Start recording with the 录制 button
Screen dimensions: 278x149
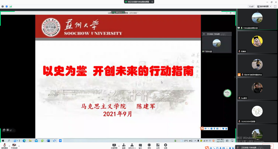[149, 145]
